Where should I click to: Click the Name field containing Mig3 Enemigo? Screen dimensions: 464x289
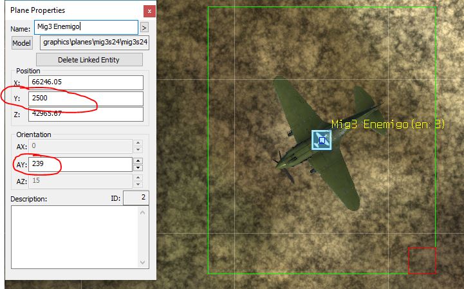coord(86,27)
